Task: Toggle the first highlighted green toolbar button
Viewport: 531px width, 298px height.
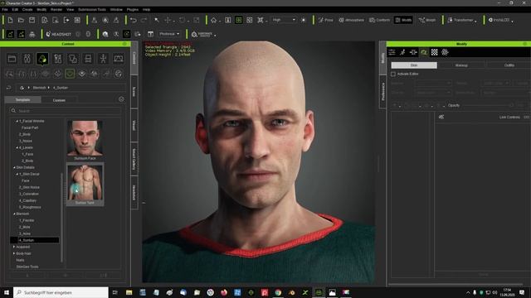Action: pos(10,34)
